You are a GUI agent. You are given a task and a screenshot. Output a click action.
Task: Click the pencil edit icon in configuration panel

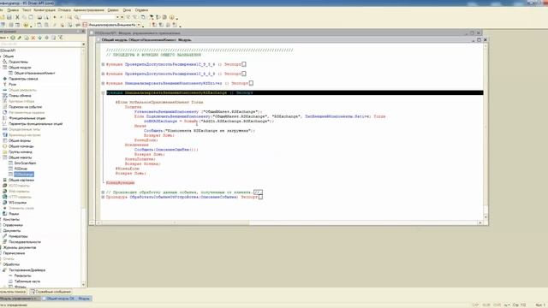[x=20, y=38]
